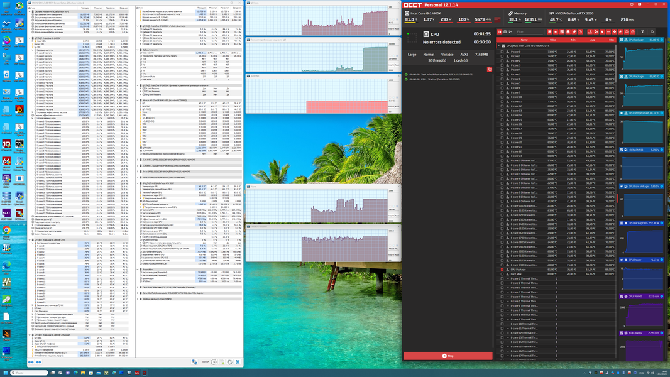670x377 pixels.
Task: Open HWiNFO settings gear icon
Action: 230,362
